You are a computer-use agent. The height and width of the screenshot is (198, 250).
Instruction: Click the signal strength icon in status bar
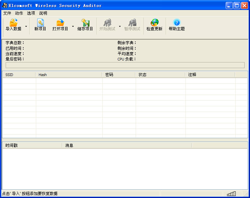coord(231,194)
